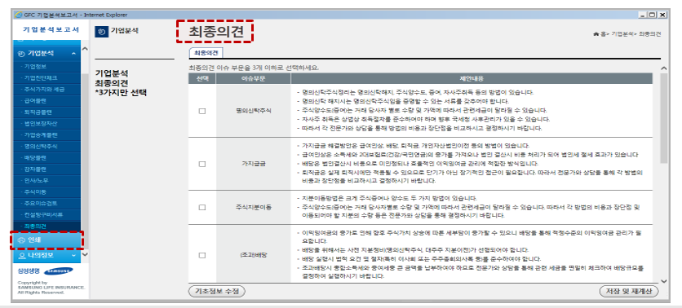Click the Internet Explorer icon in the title bar
This screenshot has height=308, width=682.
(17, 15)
